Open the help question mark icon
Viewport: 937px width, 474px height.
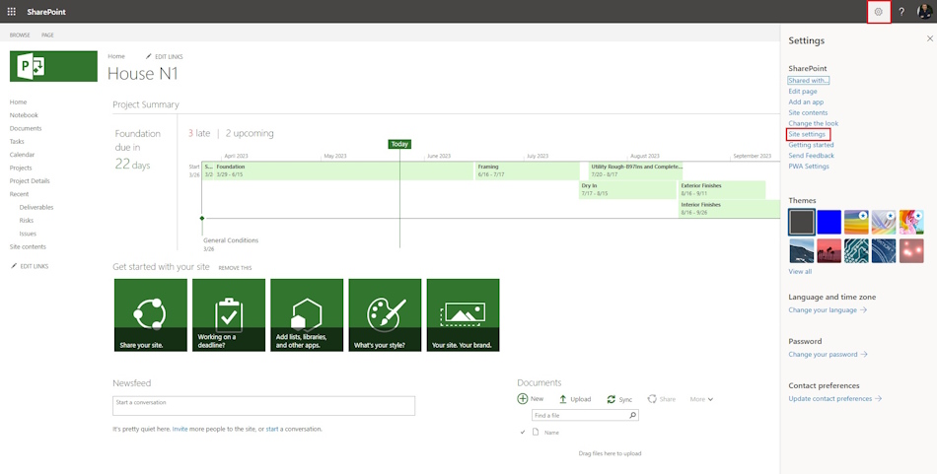[901, 12]
